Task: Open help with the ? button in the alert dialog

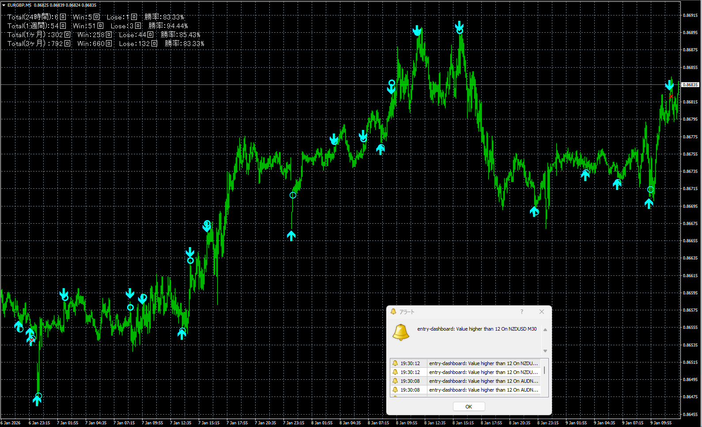Action: click(x=522, y=312)
